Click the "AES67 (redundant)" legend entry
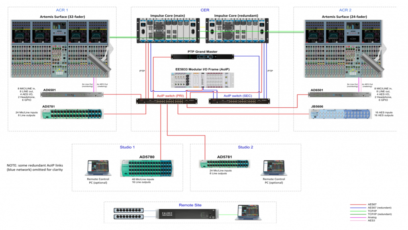Viewport: 408px width, 230px height. pyautogui.click(x=380, y=208)
